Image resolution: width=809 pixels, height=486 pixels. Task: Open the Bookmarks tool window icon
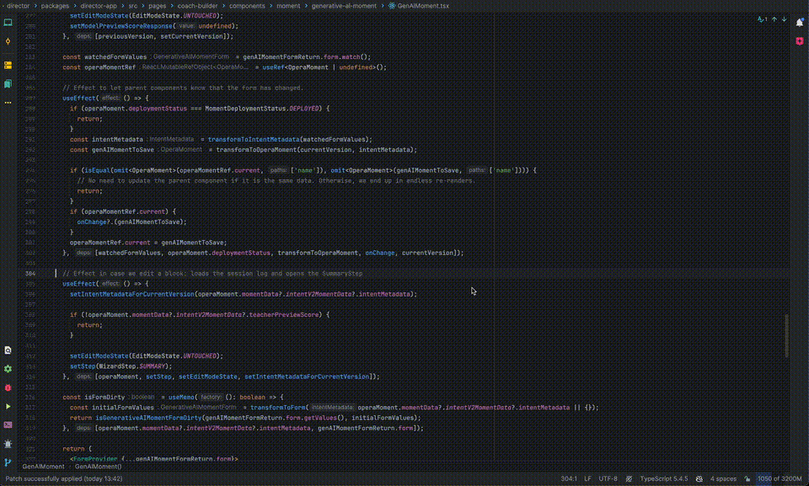[x=8, y=84]
